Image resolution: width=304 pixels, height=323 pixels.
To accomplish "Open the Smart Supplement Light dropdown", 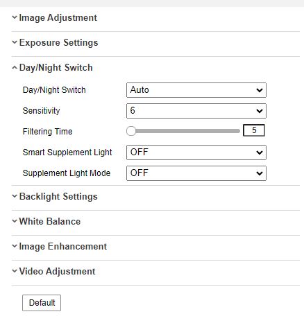I will (x=196, y=152).
